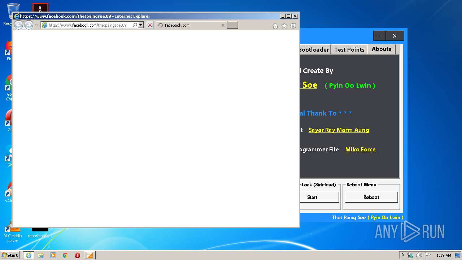Click the network tray icon
The width and height of the screenshot is (462, 260).
pyautogui.click(x=410, y=255)
